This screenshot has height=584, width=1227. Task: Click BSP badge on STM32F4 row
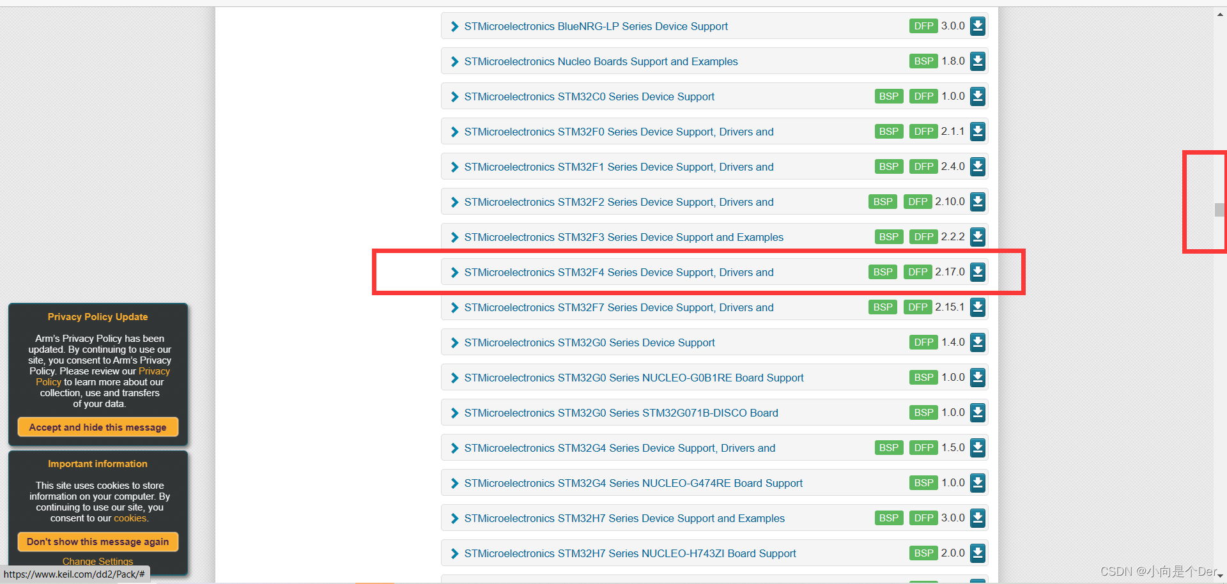[x=883, y=272]
